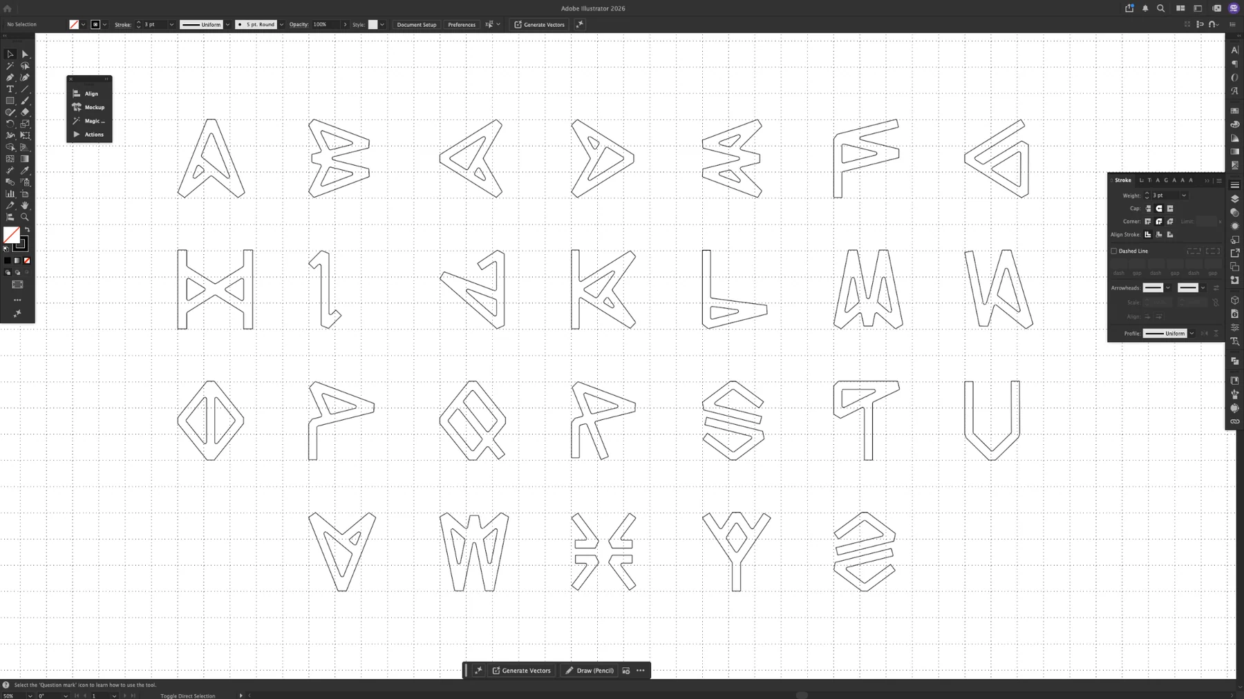This screenshot has width=1244, height=699.
Task: Select the Free Transform tool
Action: [x=25, y=135]
